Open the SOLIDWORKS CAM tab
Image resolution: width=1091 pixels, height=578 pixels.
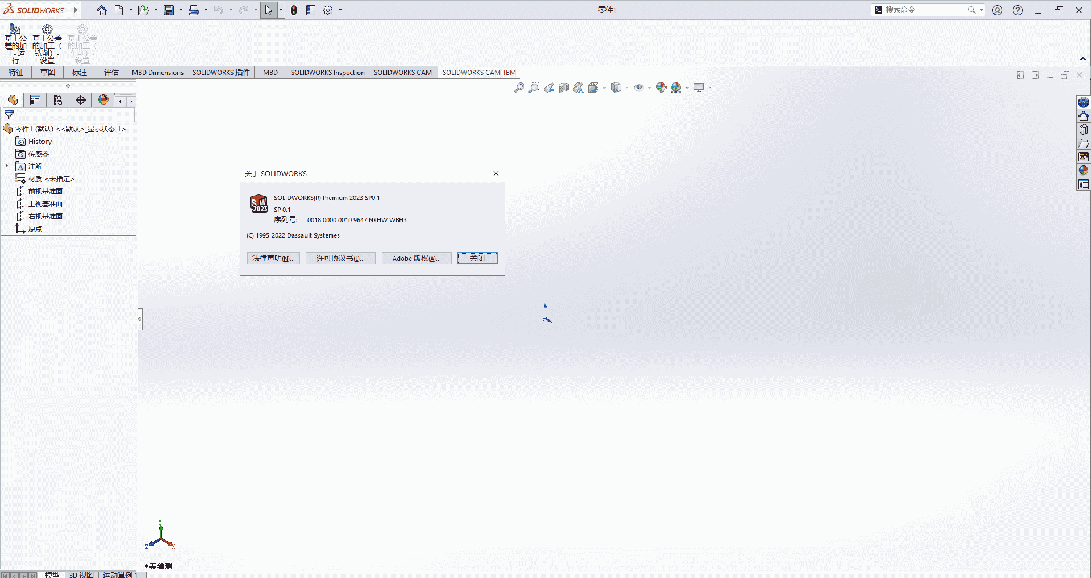[x=403, y=72]
